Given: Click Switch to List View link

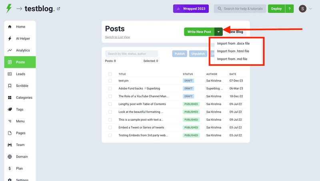Looking at the screenshot, I should [117, 37].
